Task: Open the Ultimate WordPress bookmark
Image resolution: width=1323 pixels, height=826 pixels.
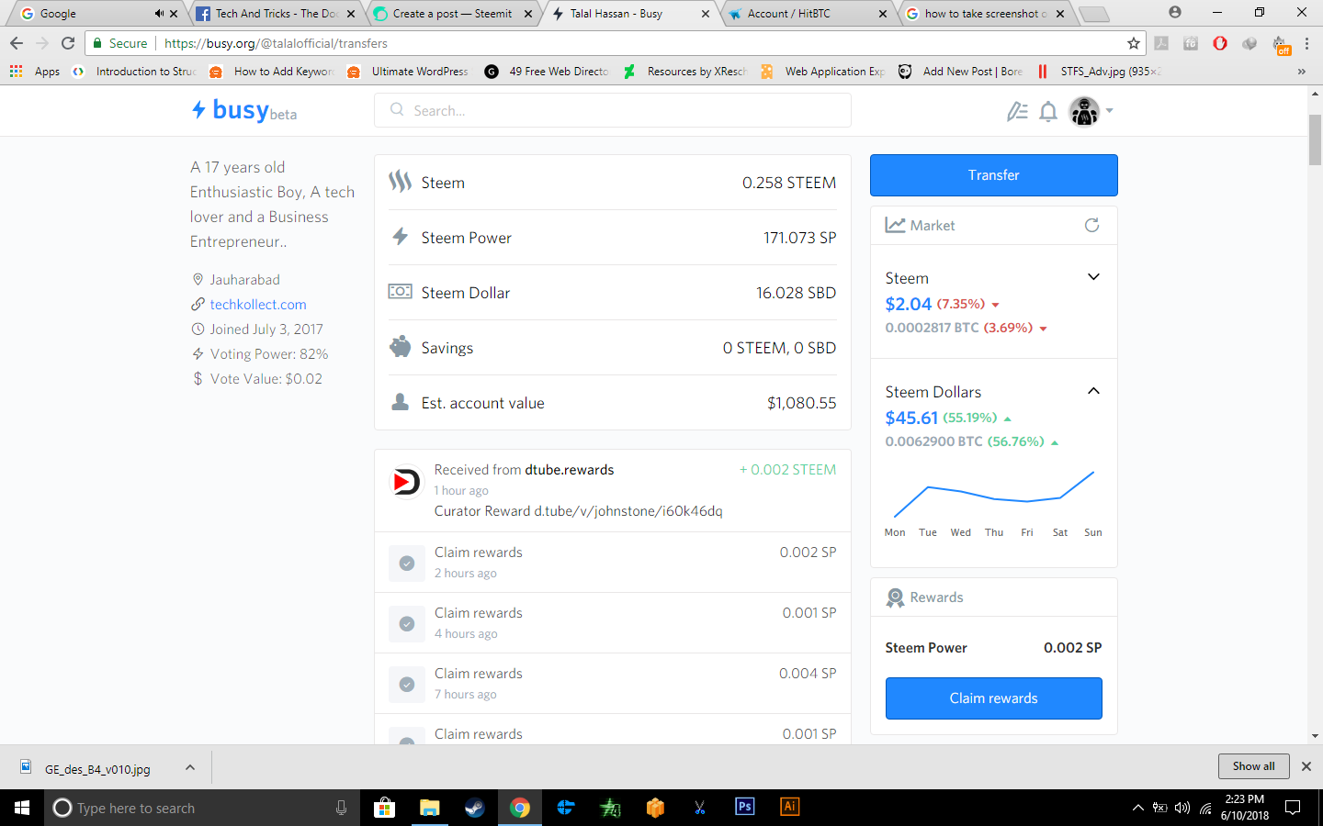Action: point(409,72)
